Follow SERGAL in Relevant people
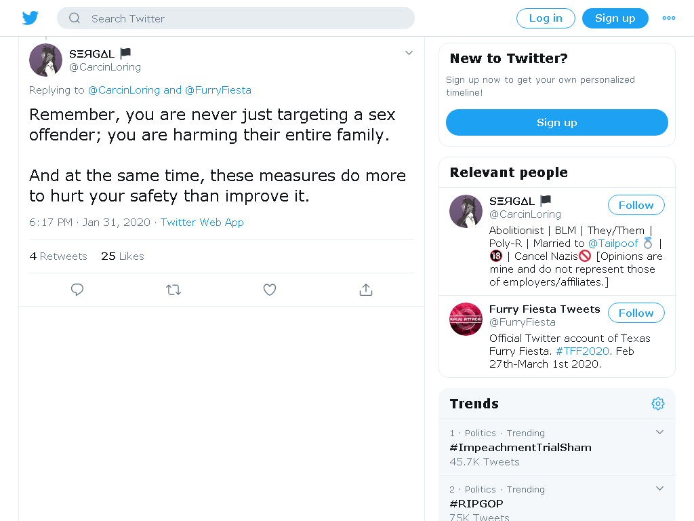This screenshot has height=521, width=694. click(x=636, y=205)
